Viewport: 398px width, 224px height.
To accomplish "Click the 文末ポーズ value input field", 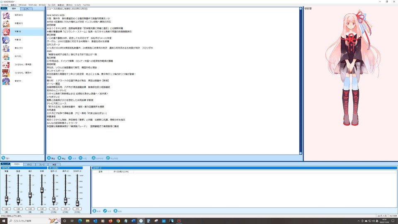I will (x=77, y=209).
